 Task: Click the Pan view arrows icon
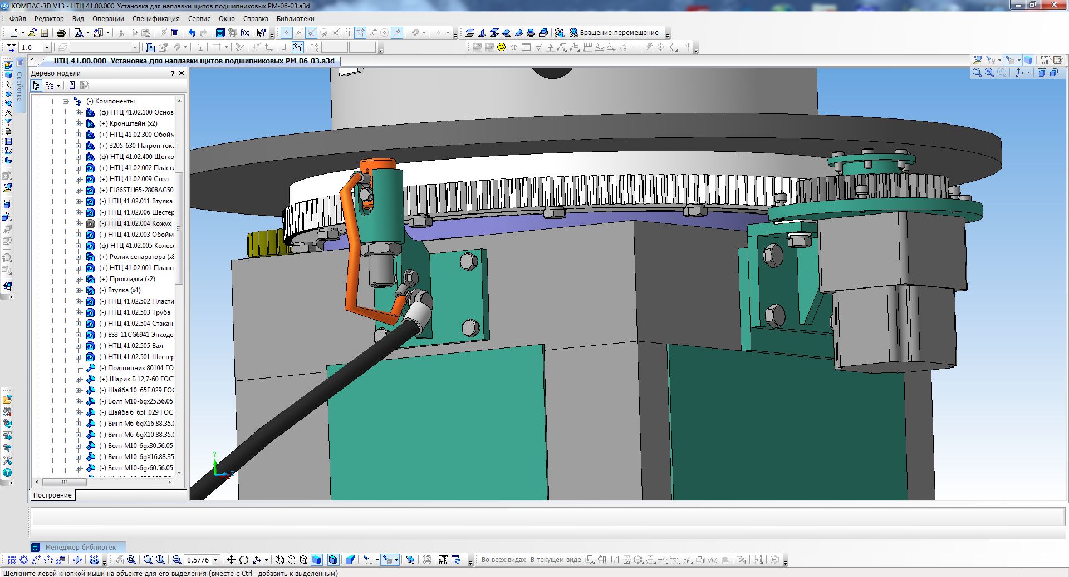pos(231,560)
